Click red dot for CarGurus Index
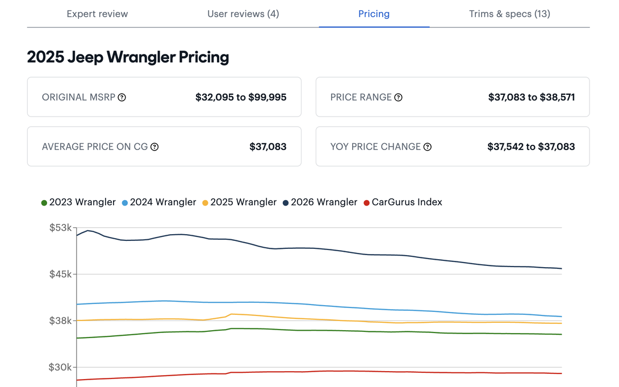 click(x=366, y=203)
